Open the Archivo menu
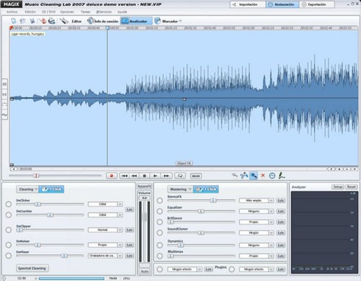Viewport: 361px width, 281px height. point(12,12)
